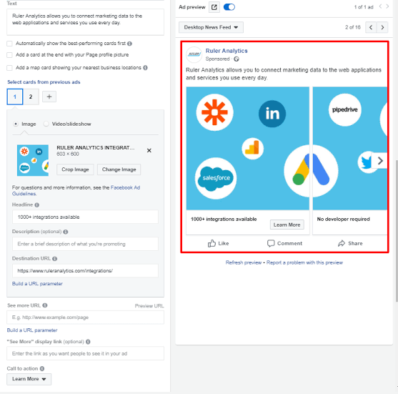Click the ad Text input box
398x394 pixels.
[85, 22]
